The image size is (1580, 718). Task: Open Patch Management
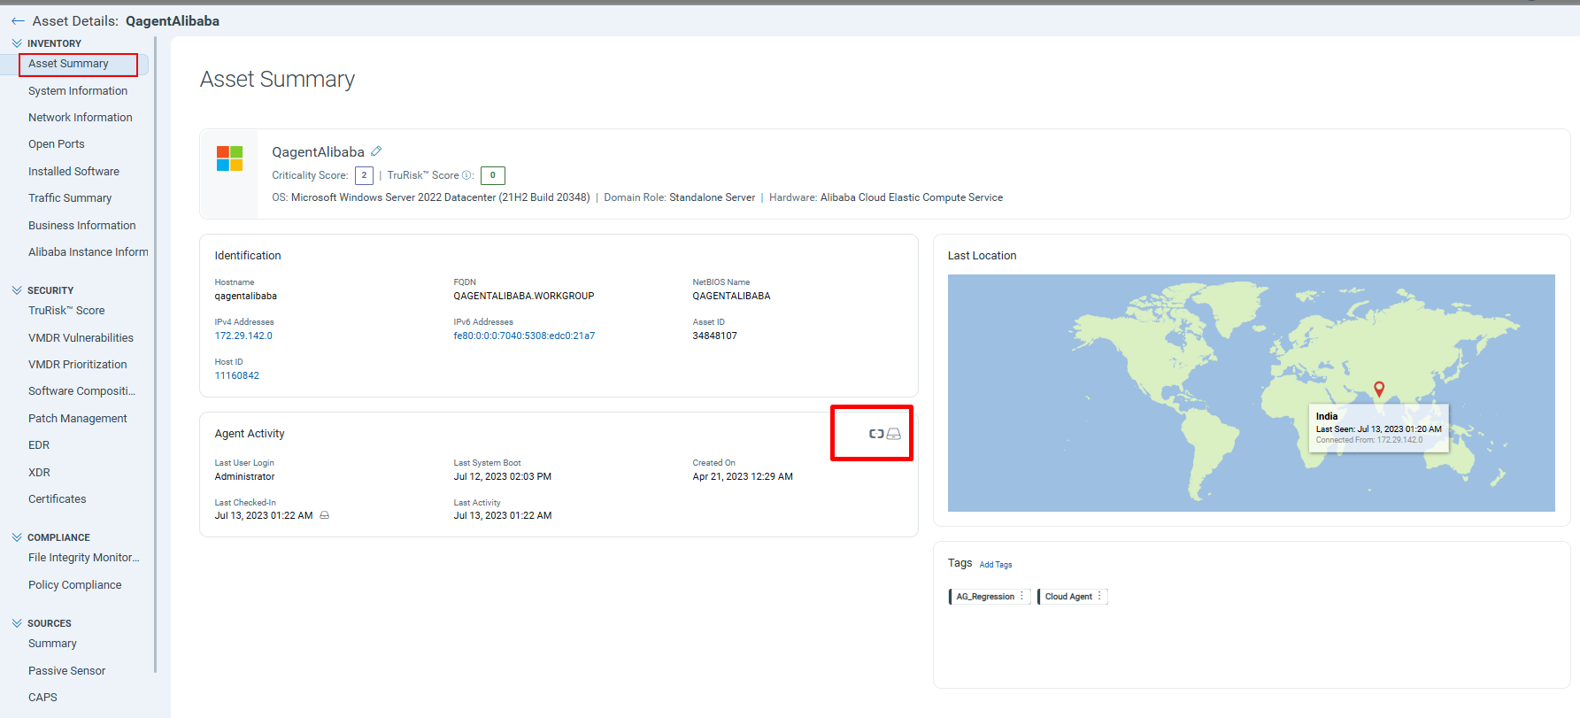(x=78, y=419)
